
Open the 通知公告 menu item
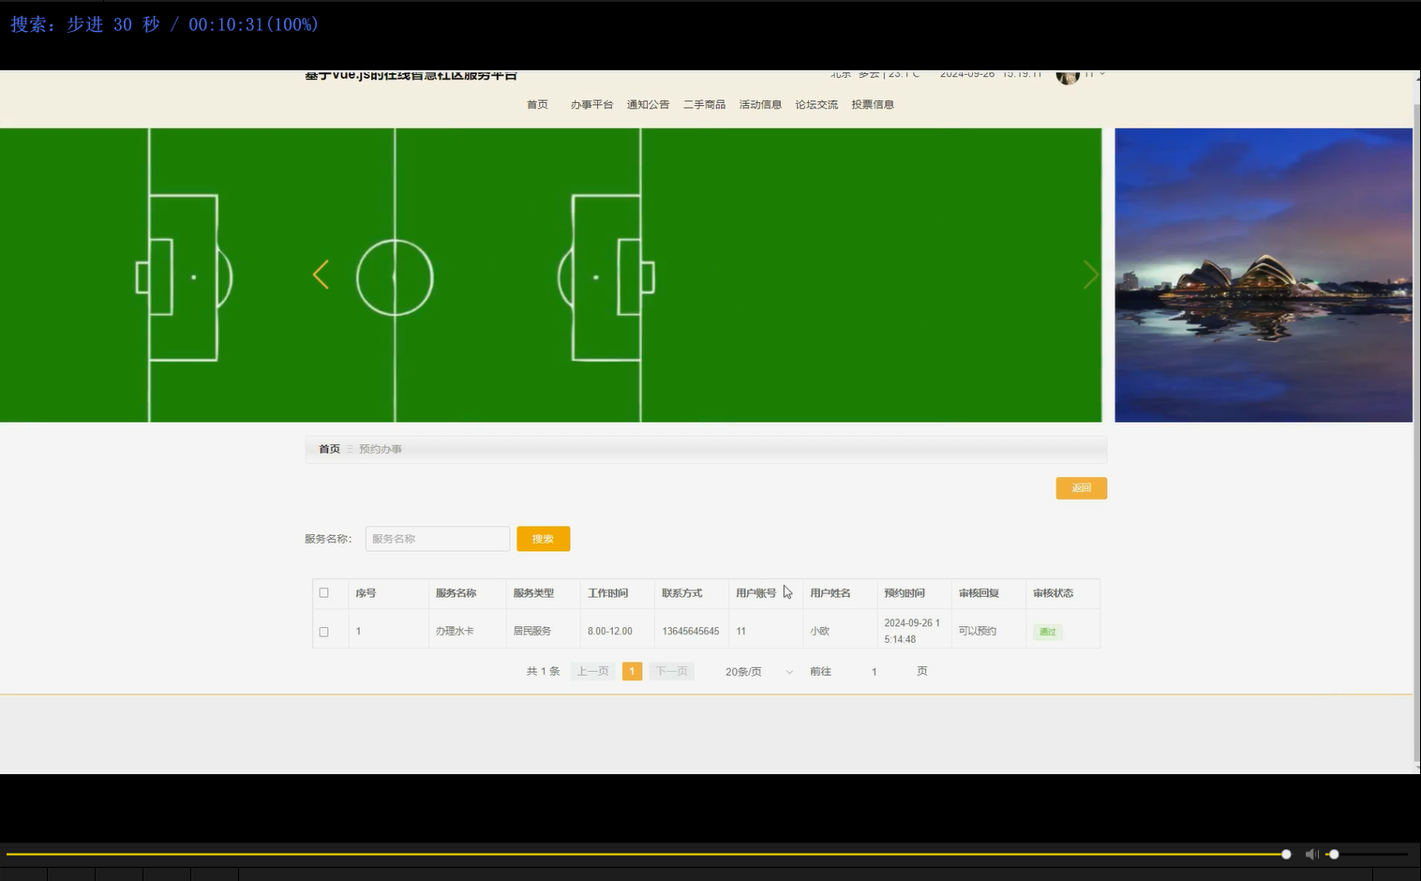pyautogui.click(x=648, y=105)
